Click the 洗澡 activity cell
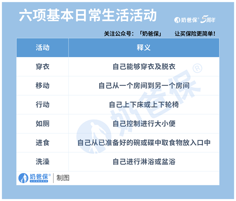236x201 pixels. [42, 162]
